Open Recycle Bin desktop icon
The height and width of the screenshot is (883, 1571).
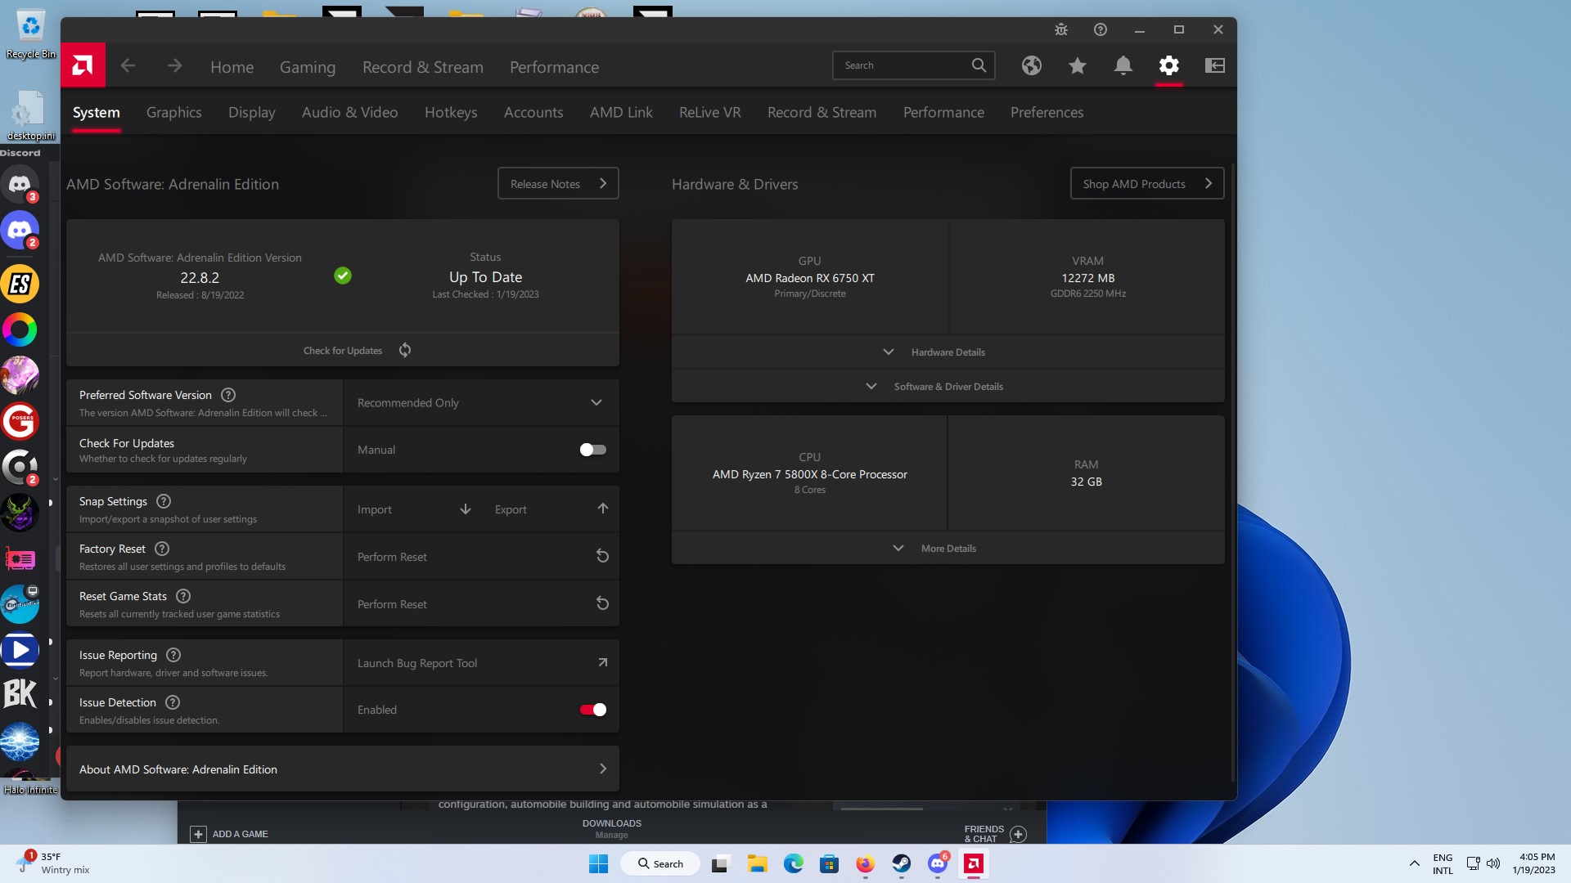point(30,34)
